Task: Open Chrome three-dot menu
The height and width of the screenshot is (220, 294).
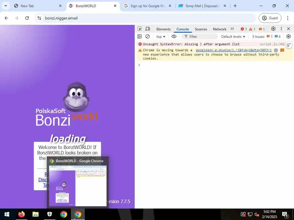Action: [288, 18]
